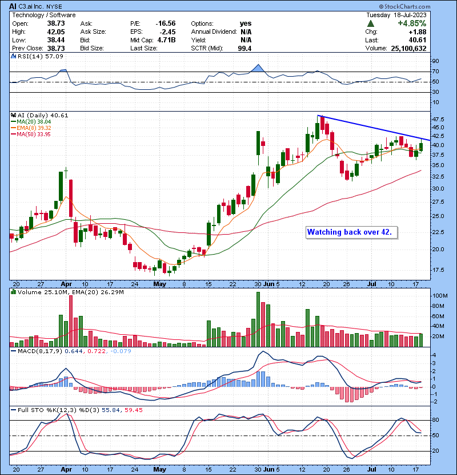457x475 pixels.
Task: Click the SCTR (Mid) value 99.4
Action: click(244, 48)
